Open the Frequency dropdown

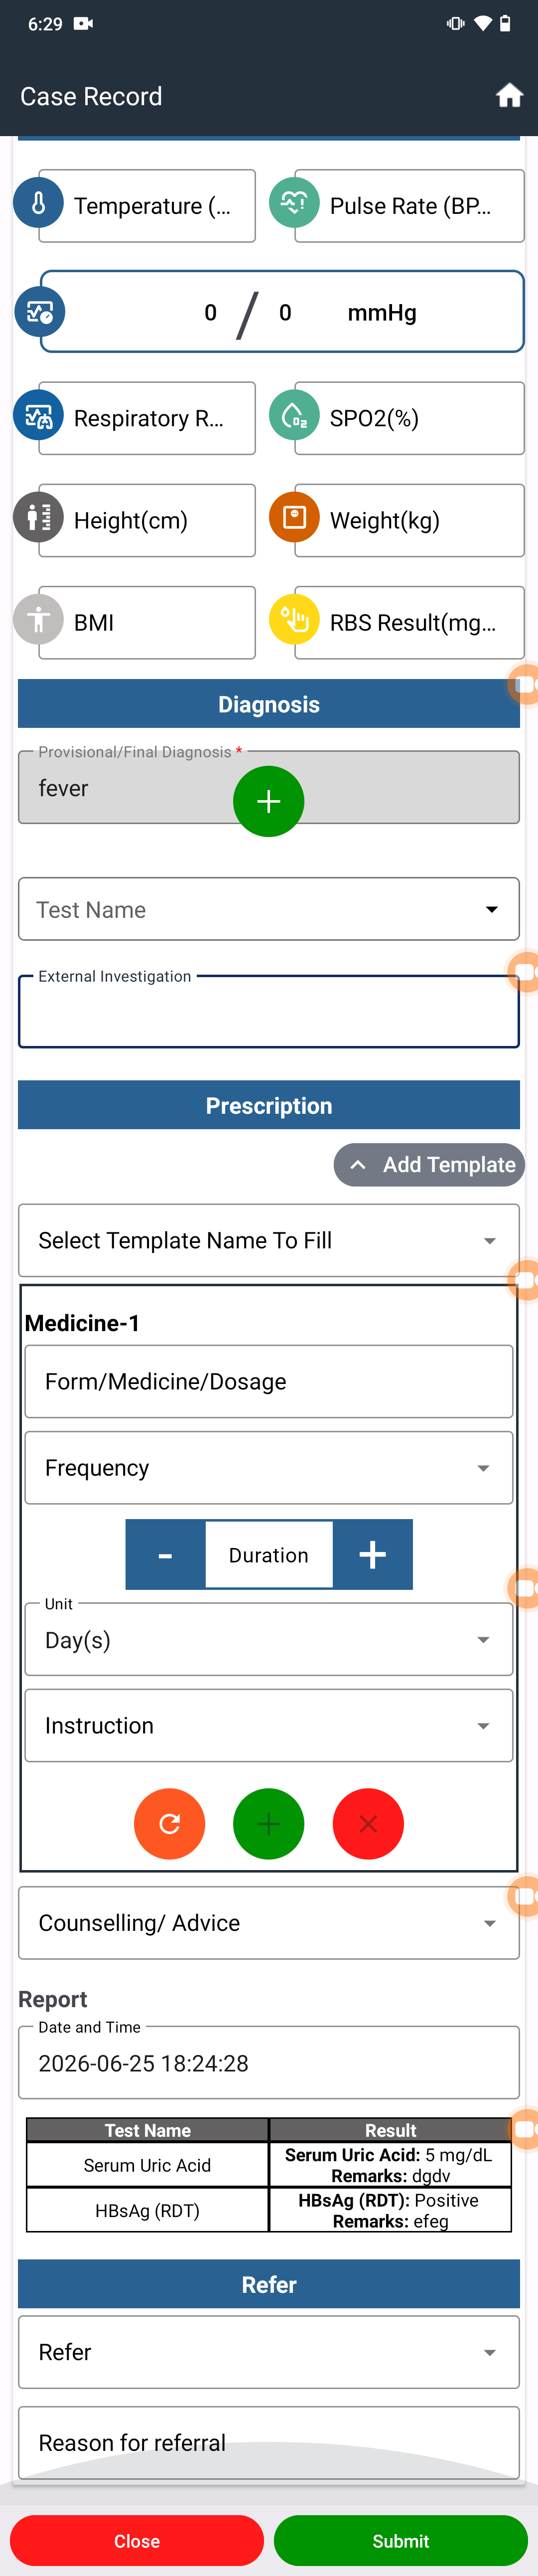(x=269, y=1468)
